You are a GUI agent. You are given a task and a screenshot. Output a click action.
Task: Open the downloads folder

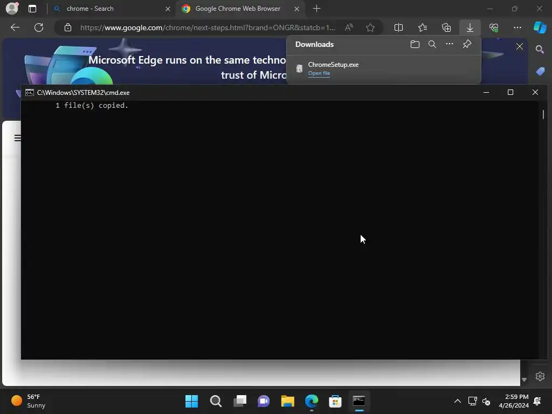[x=415, y=44]
